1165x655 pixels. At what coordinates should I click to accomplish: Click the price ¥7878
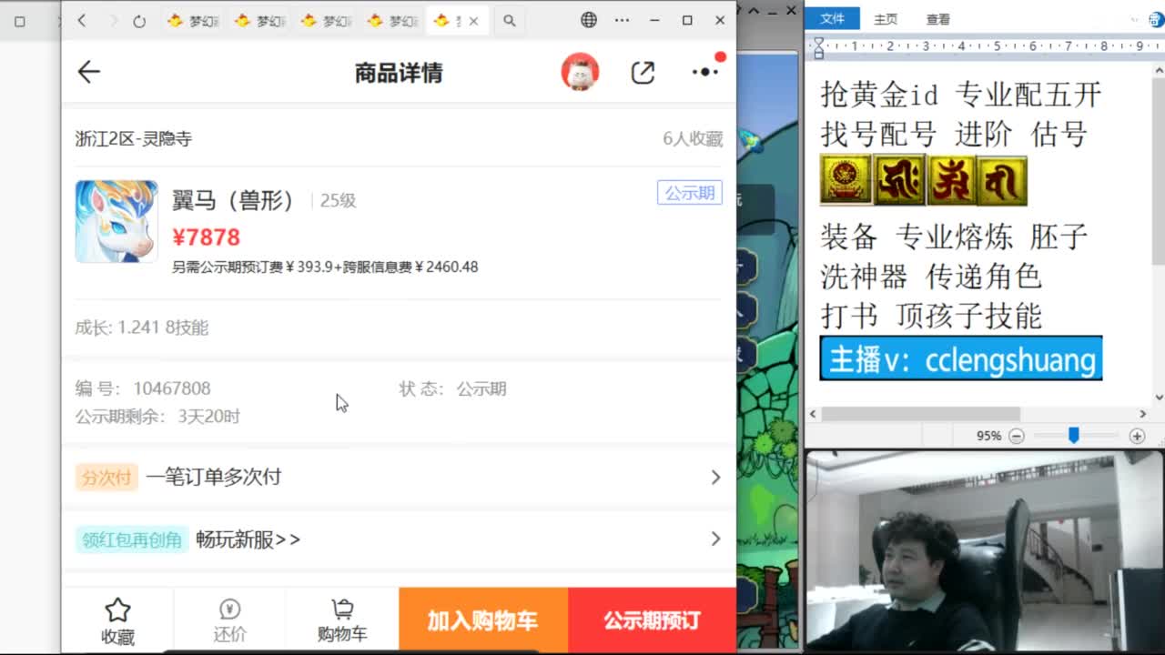206,237
